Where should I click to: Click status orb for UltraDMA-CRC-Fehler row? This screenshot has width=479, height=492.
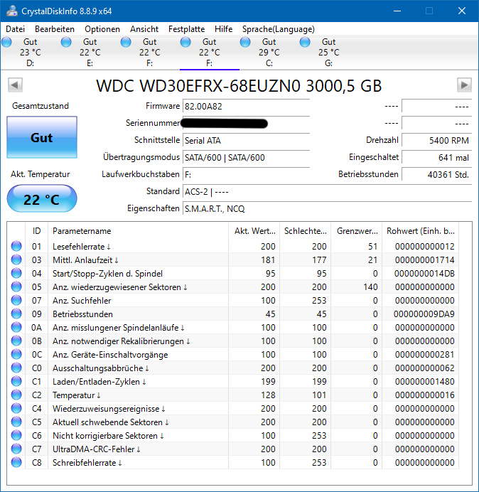coord(16,449)
